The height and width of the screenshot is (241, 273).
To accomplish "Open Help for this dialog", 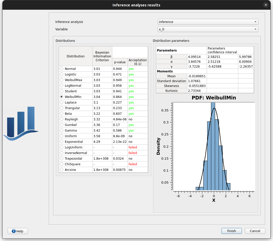I will click(x=18, y=231).
